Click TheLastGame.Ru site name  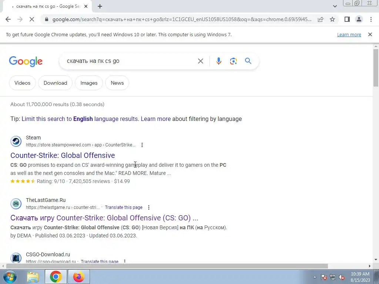pyautogui.click(x=46, y=200)
